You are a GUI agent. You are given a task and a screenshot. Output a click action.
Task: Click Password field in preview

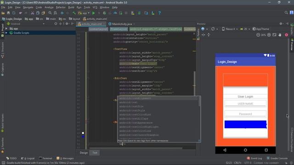tap(245, 114)
